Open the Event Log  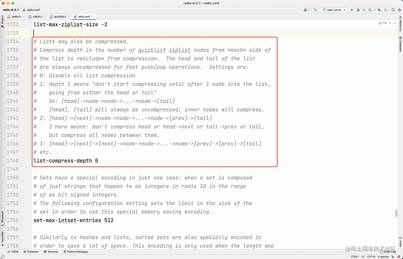388,252
